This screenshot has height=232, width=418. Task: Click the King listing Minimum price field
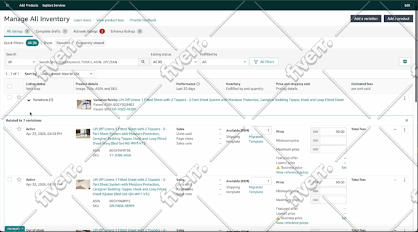pyautogui.click(x=333, y=140)
